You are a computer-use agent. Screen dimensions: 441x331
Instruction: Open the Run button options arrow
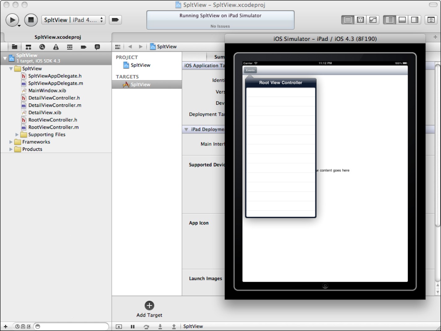tap(19, 26)
